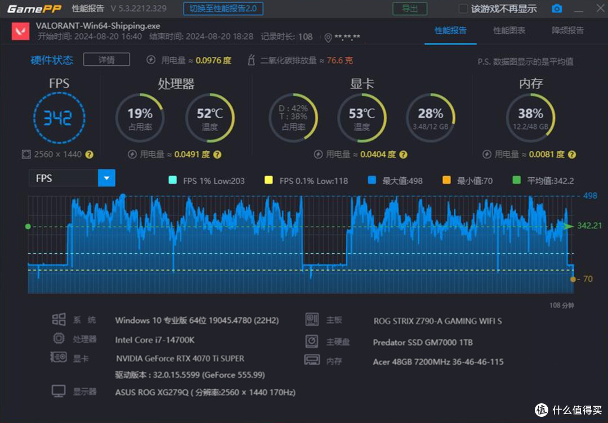Click the 硬件状态 heading
The image size is (608, 423).
52,60
